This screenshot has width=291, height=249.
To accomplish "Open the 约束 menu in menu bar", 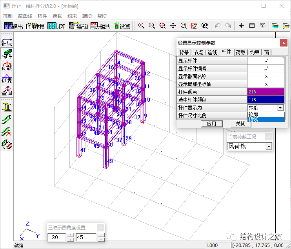I will [x=72, y=16].
